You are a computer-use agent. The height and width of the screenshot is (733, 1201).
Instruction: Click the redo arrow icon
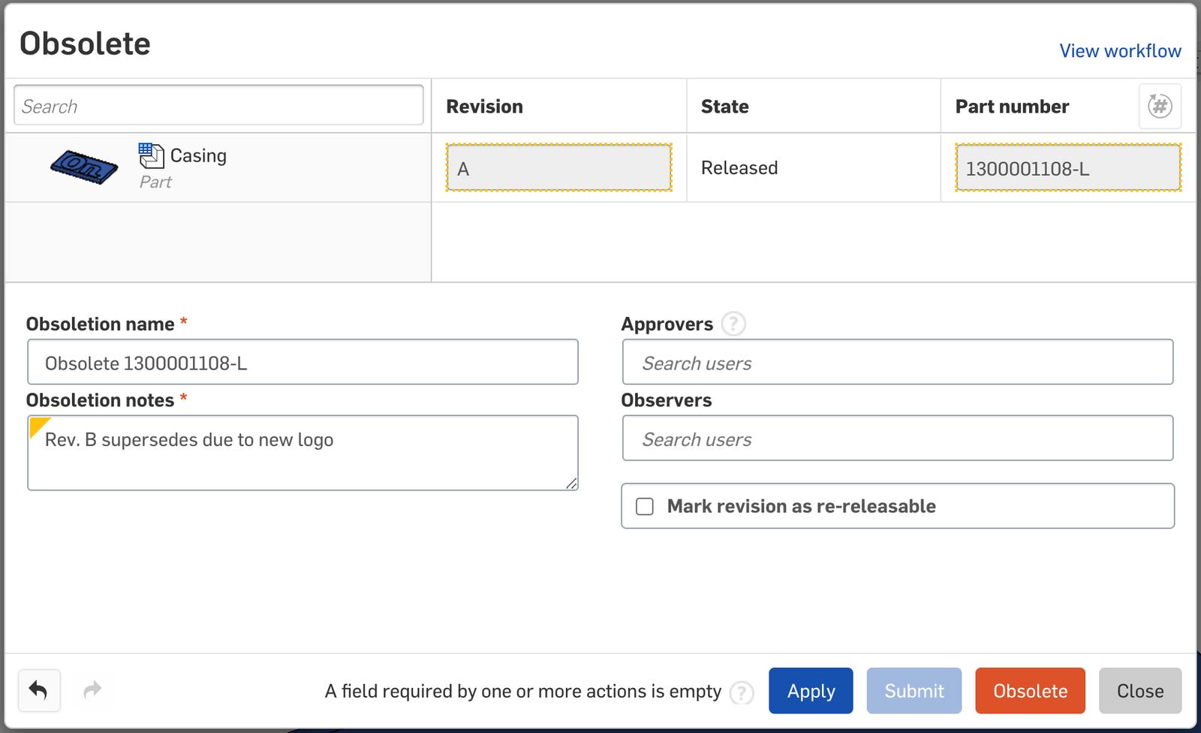click(92, 690)
